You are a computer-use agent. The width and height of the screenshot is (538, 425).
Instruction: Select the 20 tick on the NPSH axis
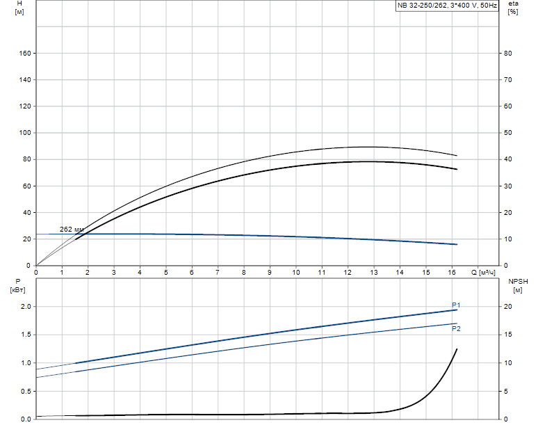(x=507, y=307)
